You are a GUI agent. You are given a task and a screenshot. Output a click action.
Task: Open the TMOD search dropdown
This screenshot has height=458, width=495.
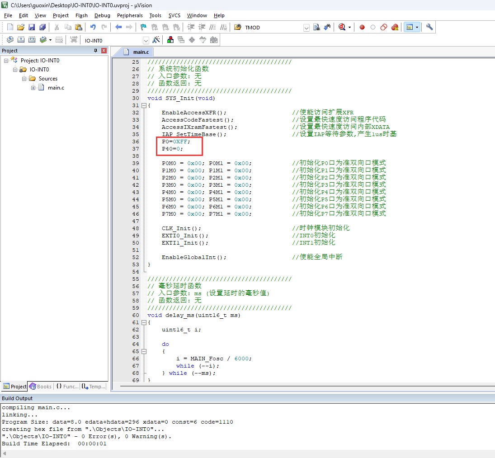pyautogui.click(x=306, y=28)
